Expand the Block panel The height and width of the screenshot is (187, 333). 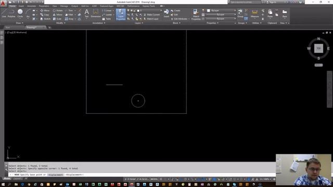pyautogui.click(x=176, y=23)
